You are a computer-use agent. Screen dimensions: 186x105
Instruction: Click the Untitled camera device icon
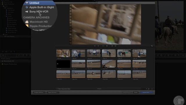point(27,3)
